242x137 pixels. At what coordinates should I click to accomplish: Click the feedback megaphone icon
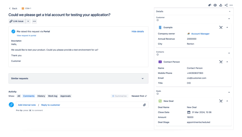pyautogui.click(x=209, y=5)
